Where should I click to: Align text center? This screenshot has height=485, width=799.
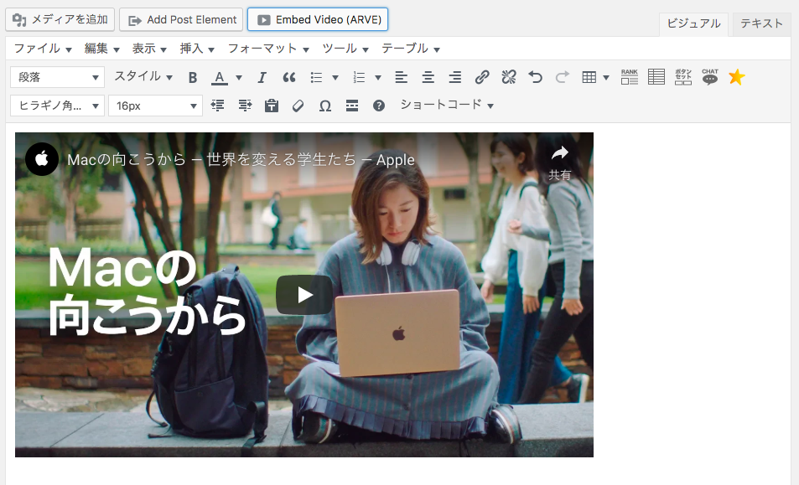pos(428,77)
